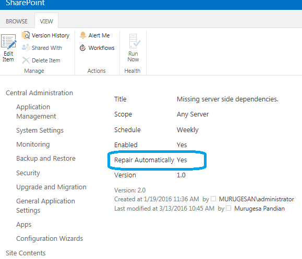Click the Shared With people icon

click(x=26, y=48)
